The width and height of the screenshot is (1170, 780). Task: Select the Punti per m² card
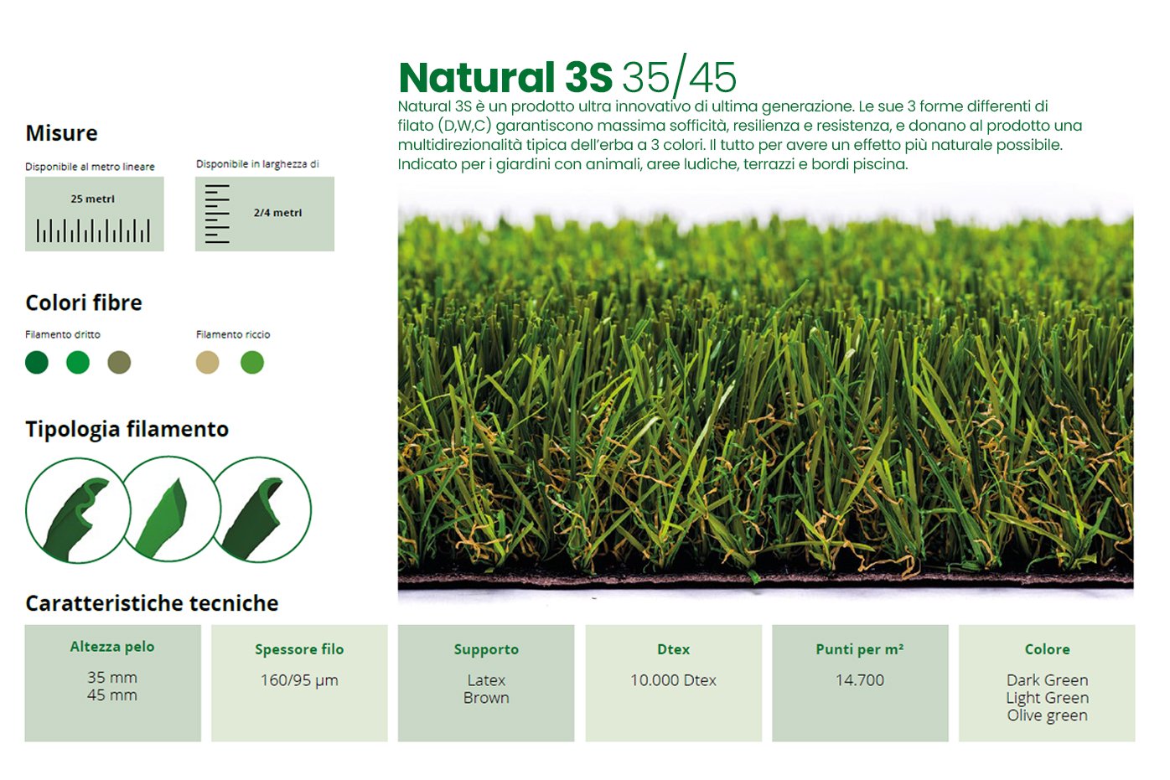[x=860, y=683]
